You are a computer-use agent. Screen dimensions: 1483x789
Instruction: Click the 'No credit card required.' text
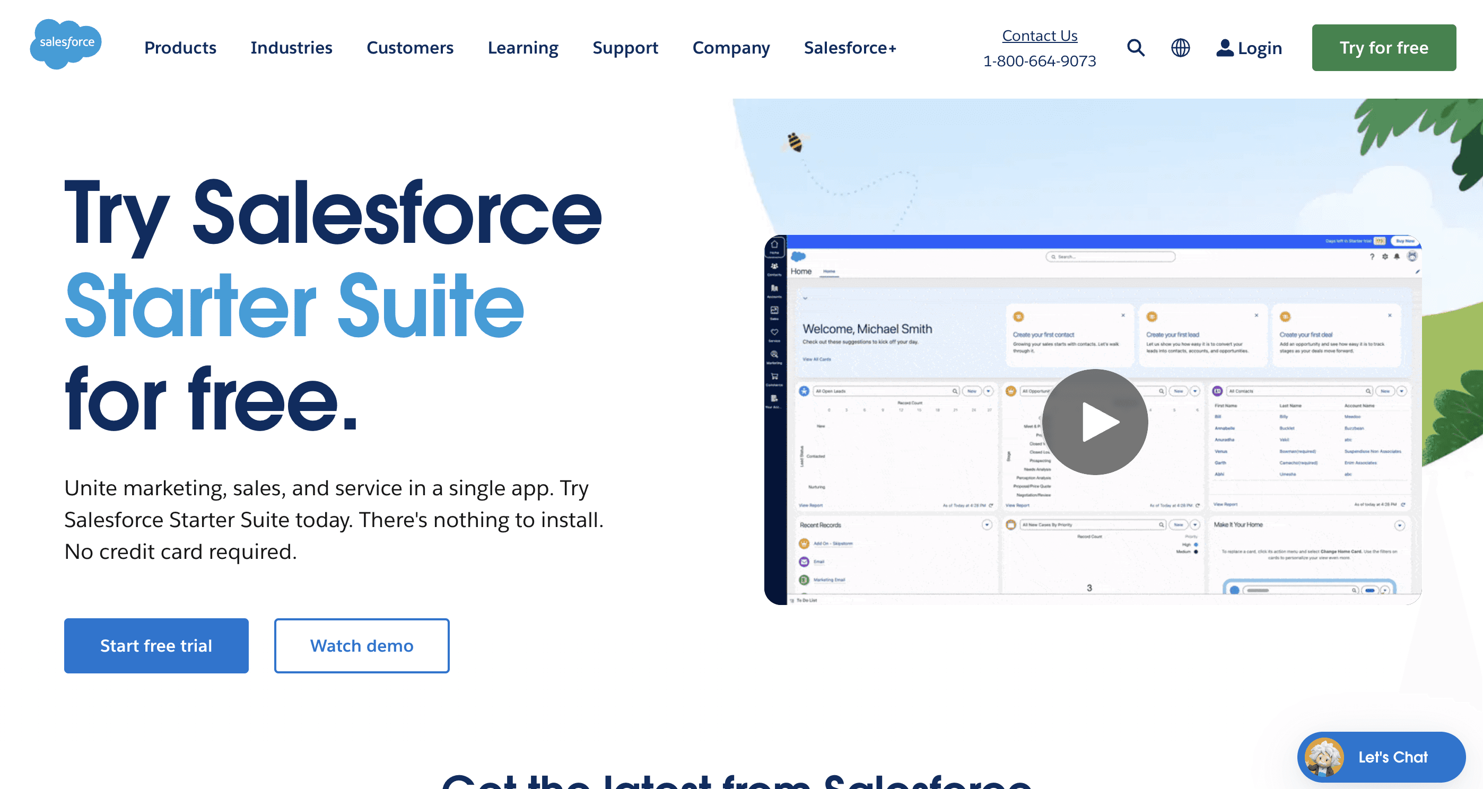(x=181, y=551)
